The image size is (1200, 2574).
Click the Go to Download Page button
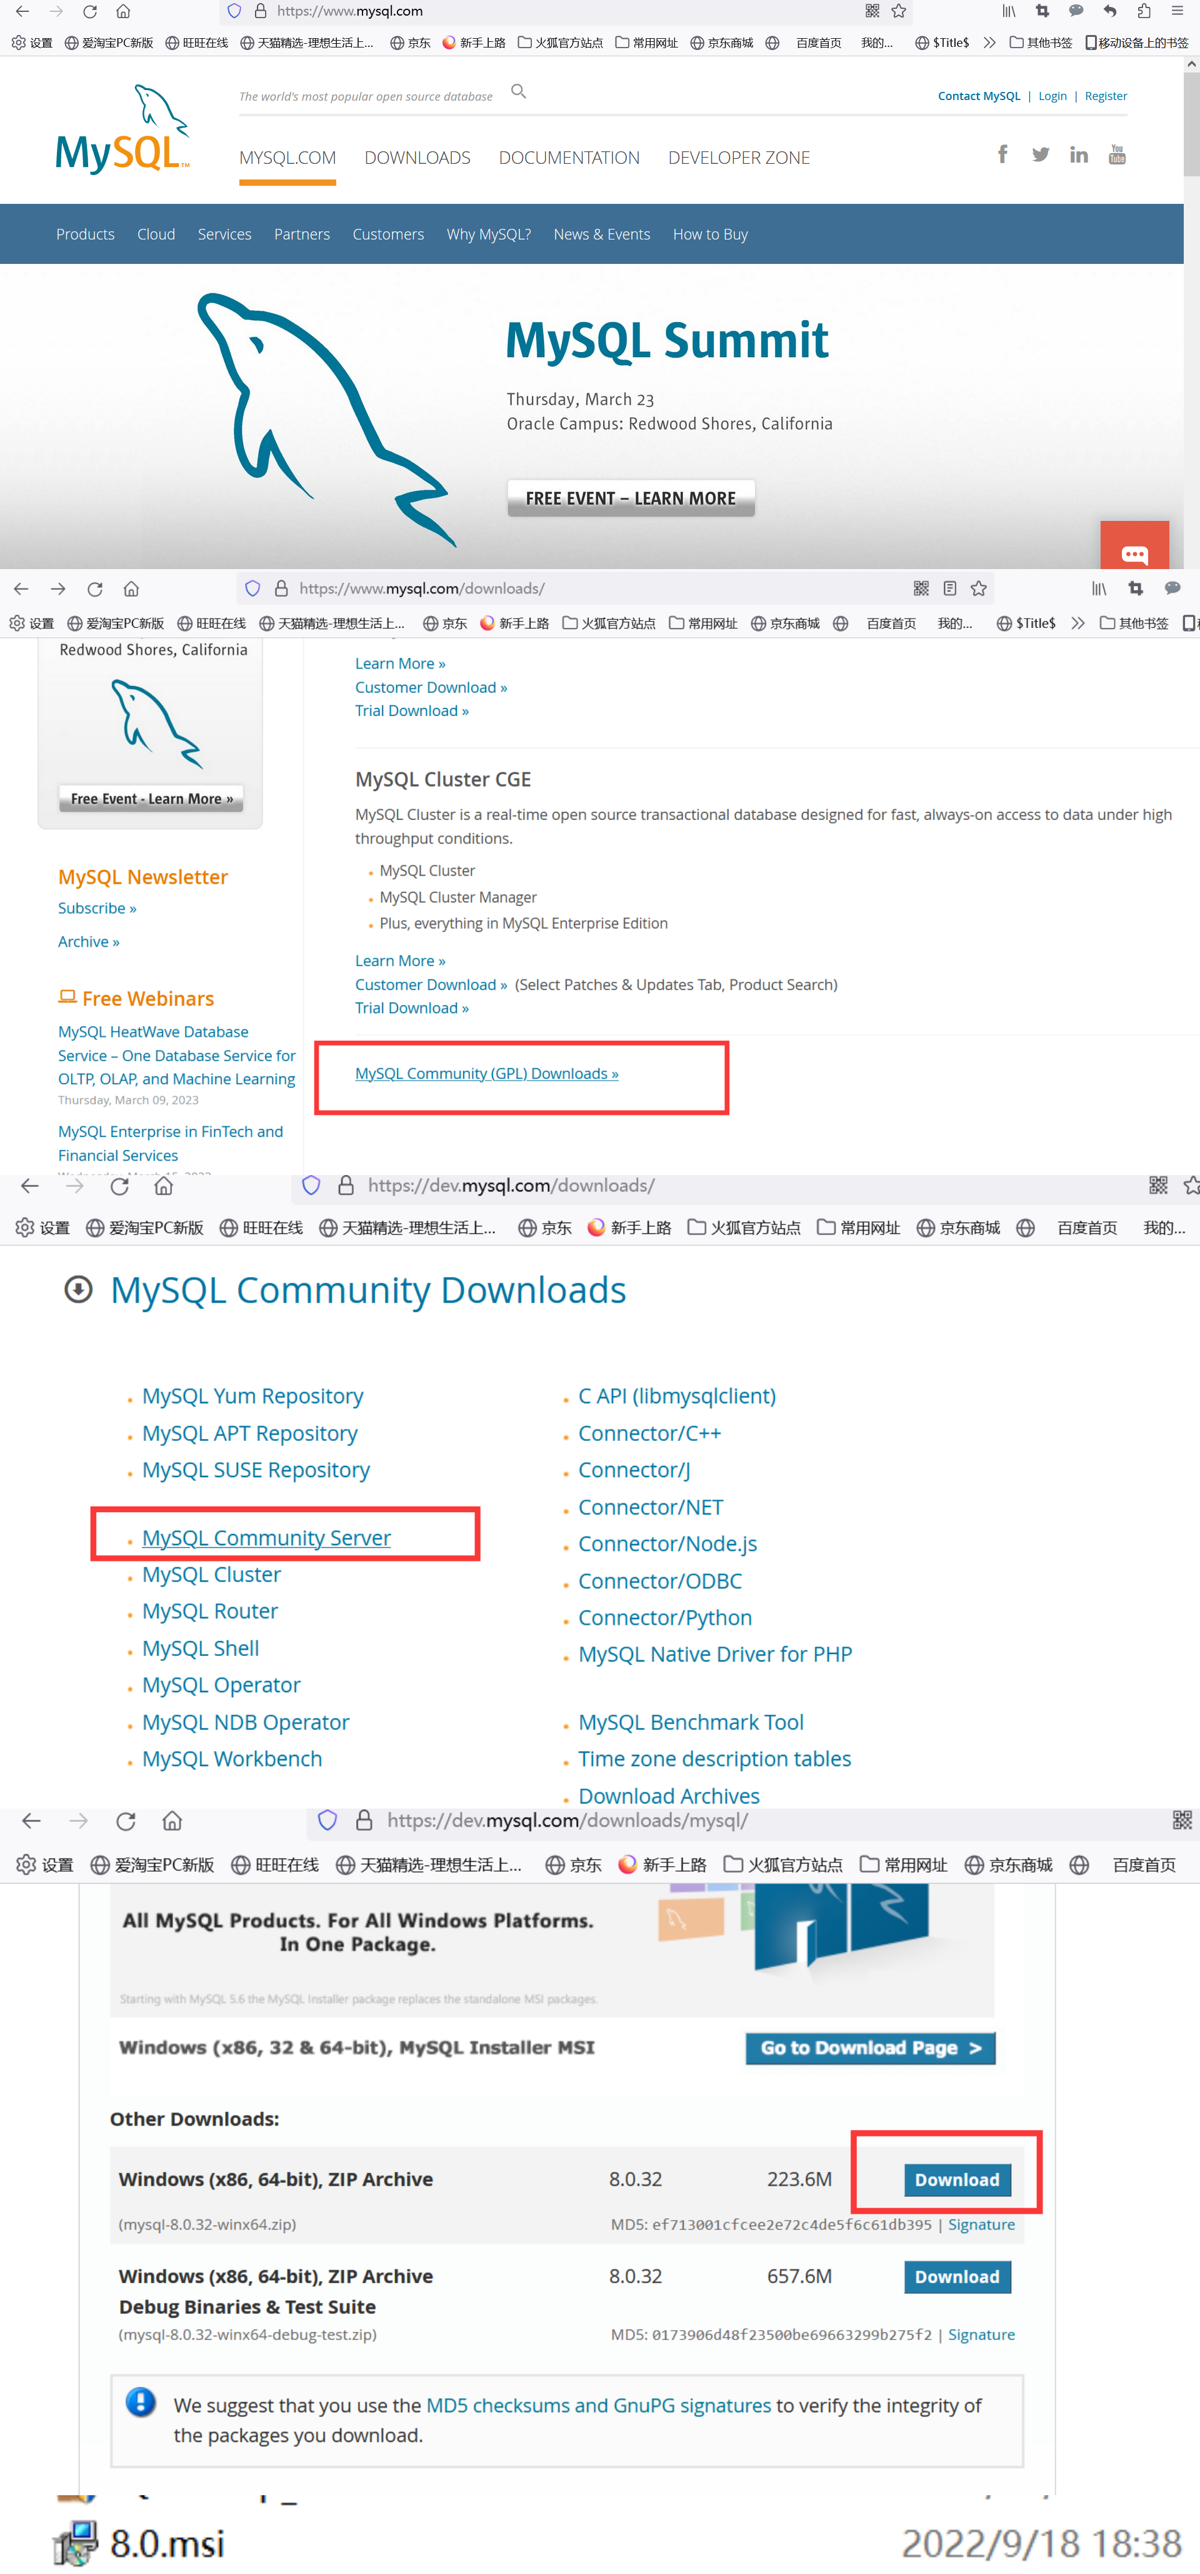point(871,2047)
